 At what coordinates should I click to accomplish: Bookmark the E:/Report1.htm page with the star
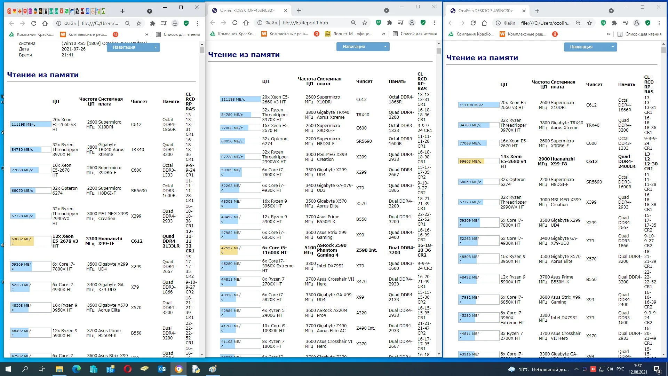(x=365, y=23)
